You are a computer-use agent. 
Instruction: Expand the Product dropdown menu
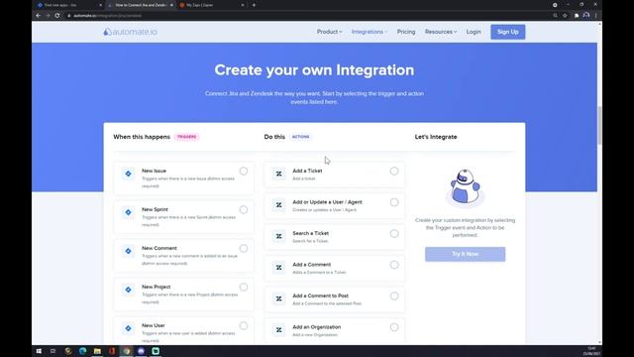[x=329, y=32]
